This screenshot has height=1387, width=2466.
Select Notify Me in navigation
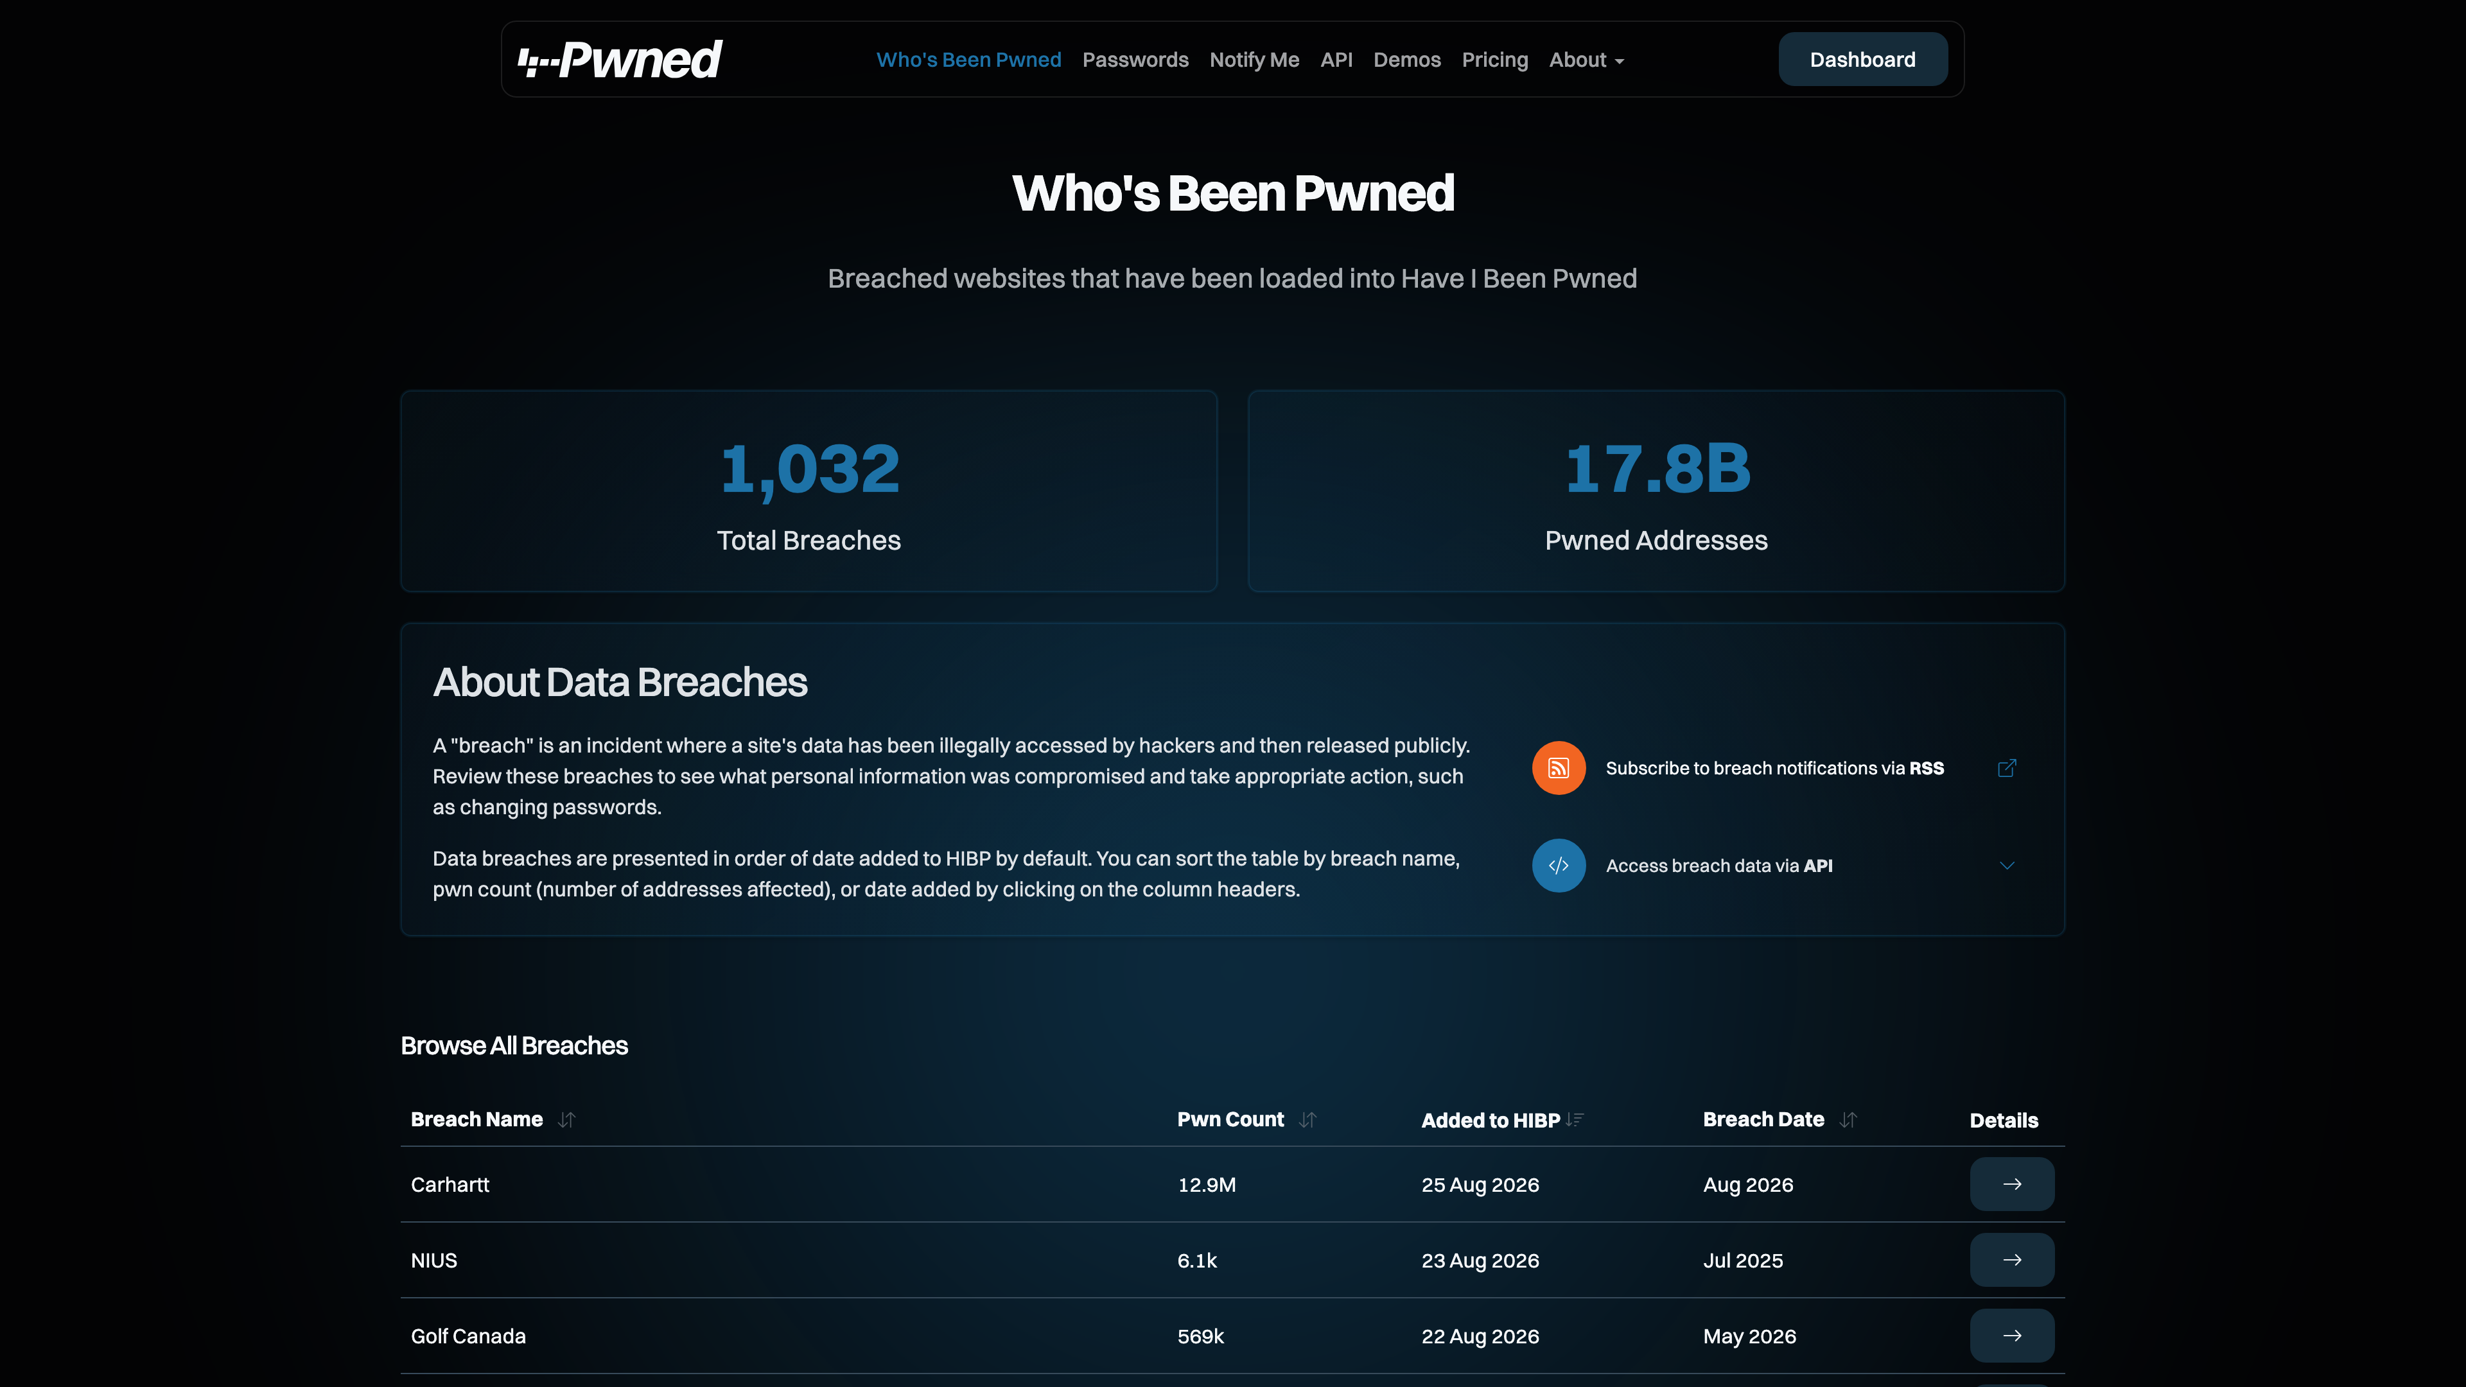click(1254, 59)
